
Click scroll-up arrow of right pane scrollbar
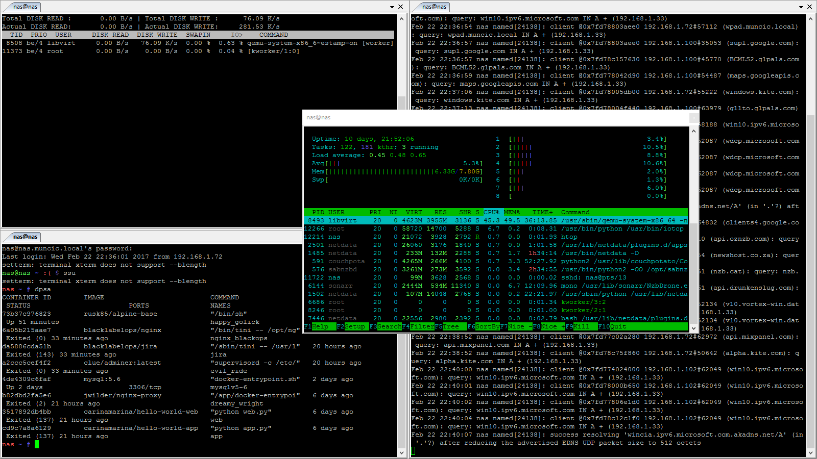[810, 18]
